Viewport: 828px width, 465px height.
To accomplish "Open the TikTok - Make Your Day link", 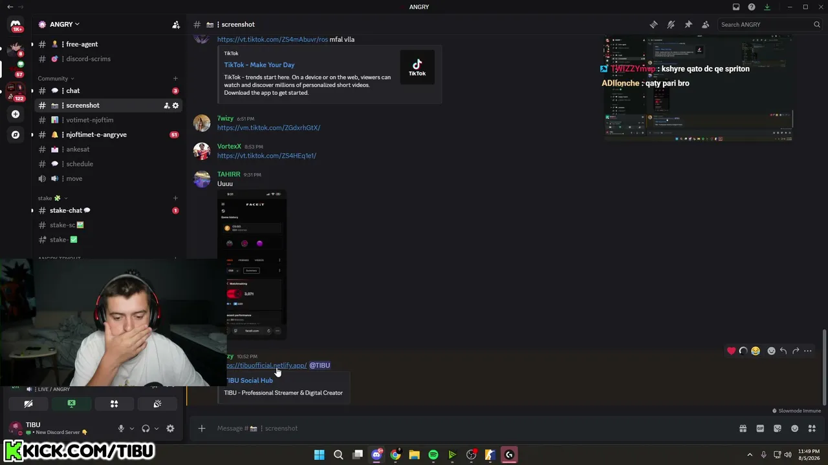I will point(259,65).
